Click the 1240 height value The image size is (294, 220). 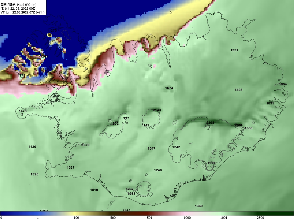[158, 170]
